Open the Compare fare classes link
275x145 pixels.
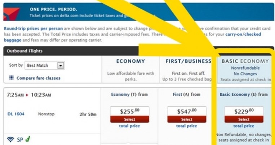tap(38, 78)
